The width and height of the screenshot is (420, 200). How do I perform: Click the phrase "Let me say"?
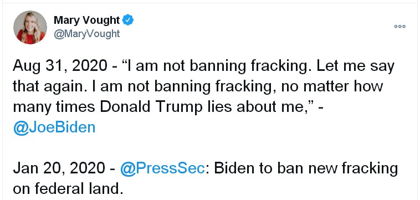pos(355,66)
